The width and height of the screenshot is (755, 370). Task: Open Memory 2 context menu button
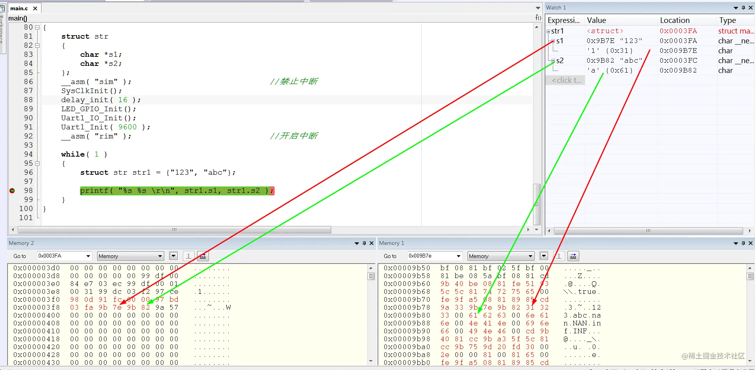point(173,256)
